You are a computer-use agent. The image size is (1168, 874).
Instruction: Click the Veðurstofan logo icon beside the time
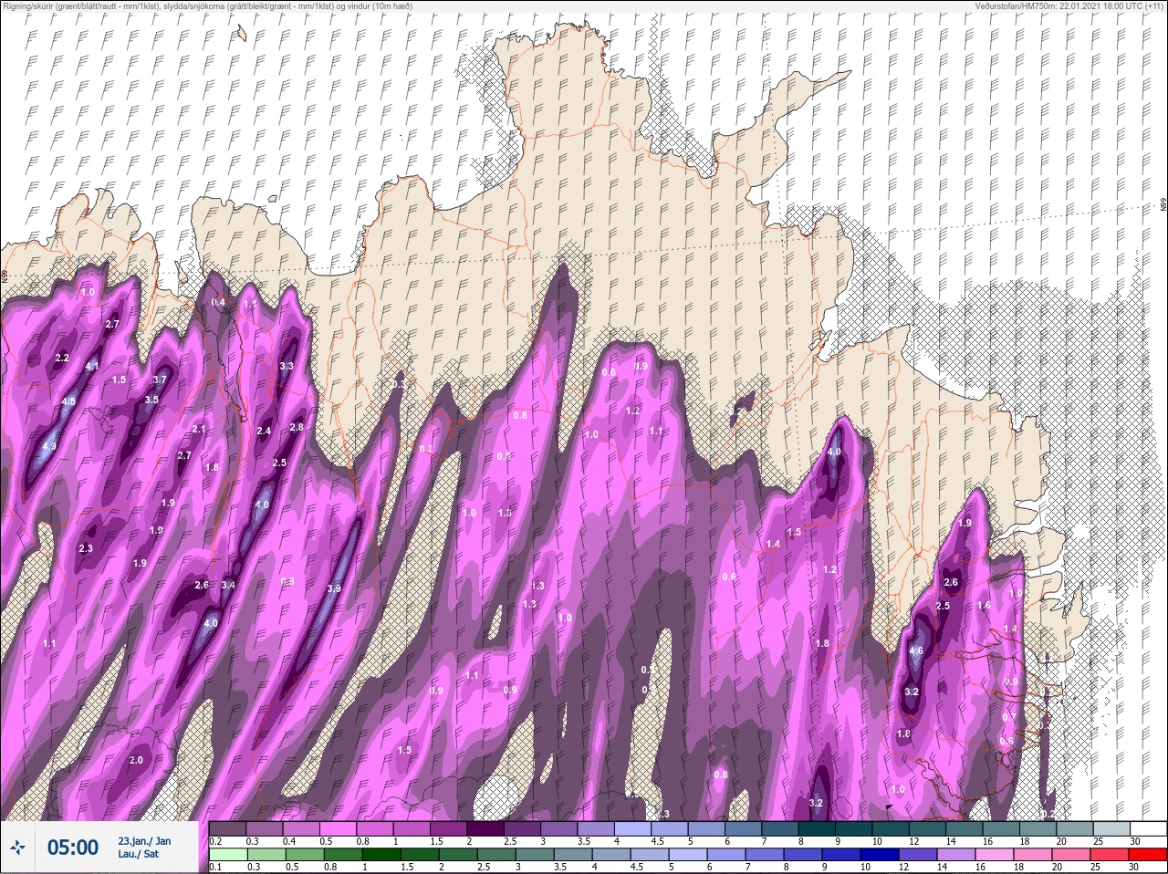(x=17, y=848)
